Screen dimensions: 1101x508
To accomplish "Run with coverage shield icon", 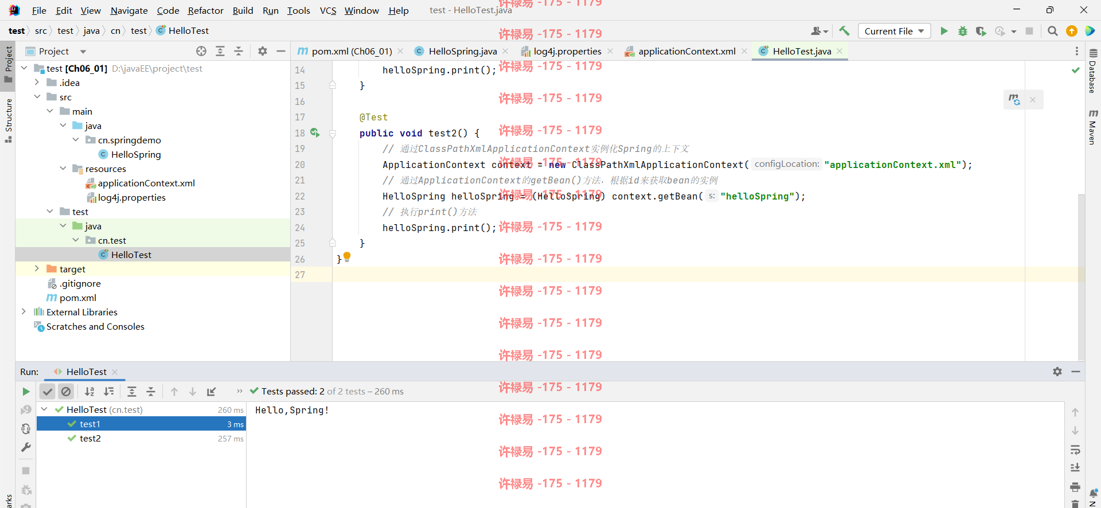I will tap(981, 31).
